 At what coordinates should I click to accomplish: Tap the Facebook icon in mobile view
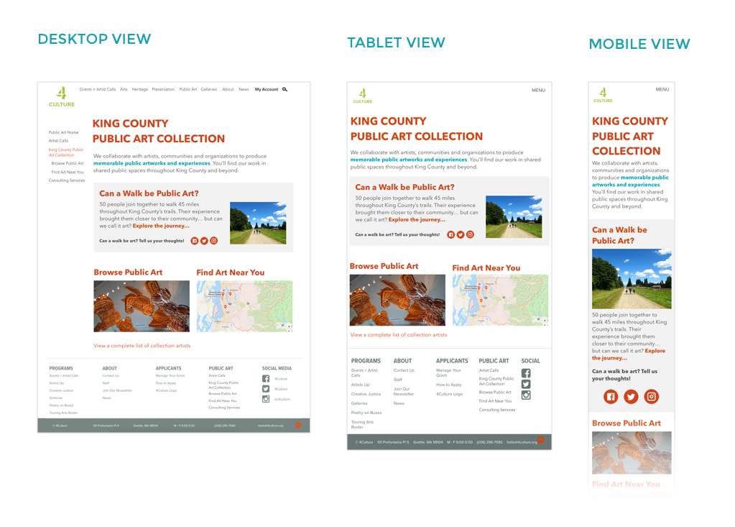[611, 397]
